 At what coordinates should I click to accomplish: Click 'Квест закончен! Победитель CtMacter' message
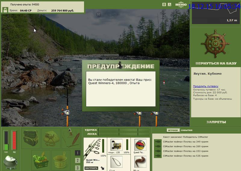point(185,137)
